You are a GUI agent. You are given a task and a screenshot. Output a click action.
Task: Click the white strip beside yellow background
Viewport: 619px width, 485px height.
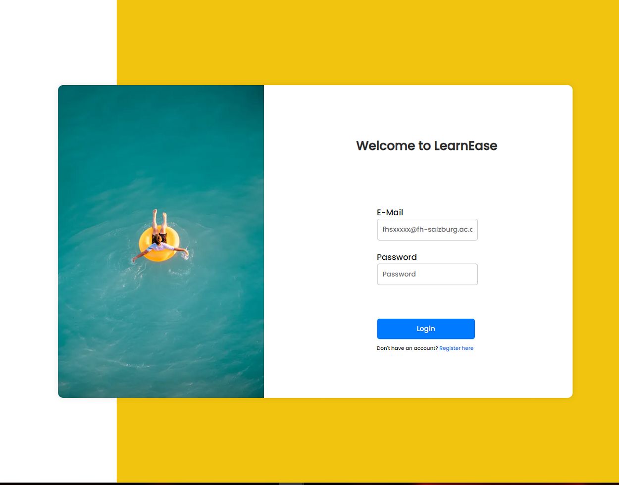[58, 42]
